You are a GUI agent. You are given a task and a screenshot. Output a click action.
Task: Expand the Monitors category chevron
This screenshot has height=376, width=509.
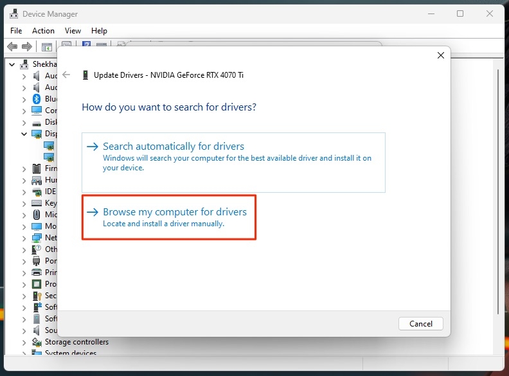coord(24,227)
